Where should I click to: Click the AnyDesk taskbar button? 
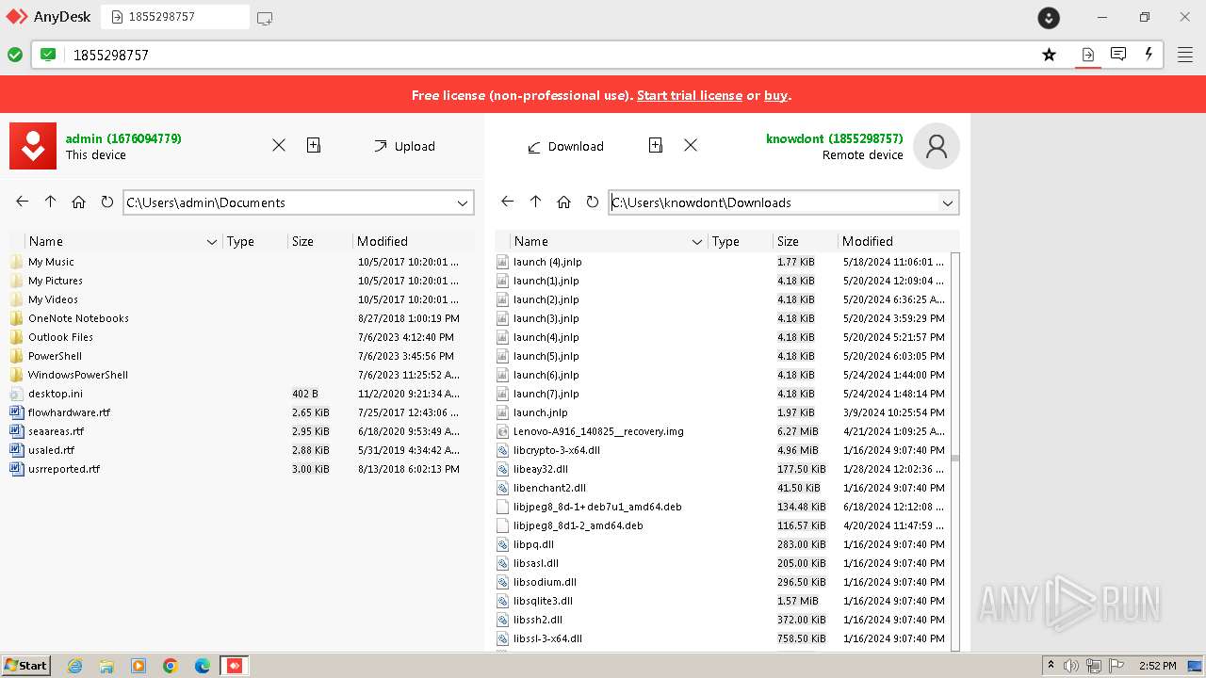pyautogui.click(x=235, y=666)
